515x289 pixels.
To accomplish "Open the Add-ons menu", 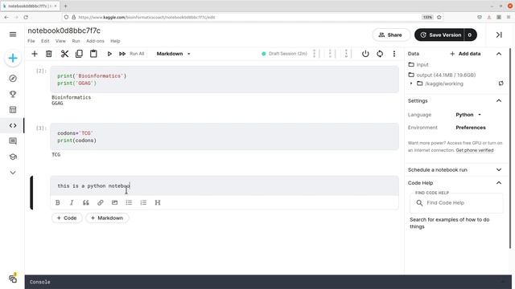I will click(x=95, y=41).
